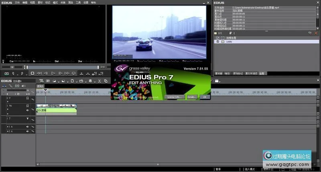321x172 pixels.
Task: Uncheck the Looks effect checkbox
Action: coord(218,41)
